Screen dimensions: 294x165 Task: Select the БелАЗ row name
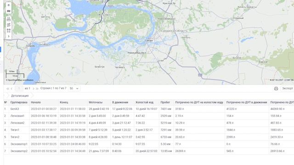point(15,109)
